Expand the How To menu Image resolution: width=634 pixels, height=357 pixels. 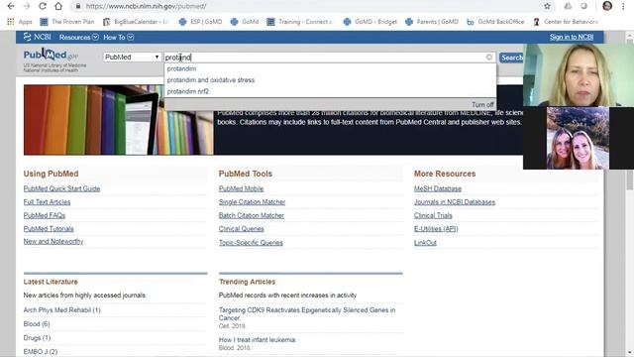tap(119, 38)
